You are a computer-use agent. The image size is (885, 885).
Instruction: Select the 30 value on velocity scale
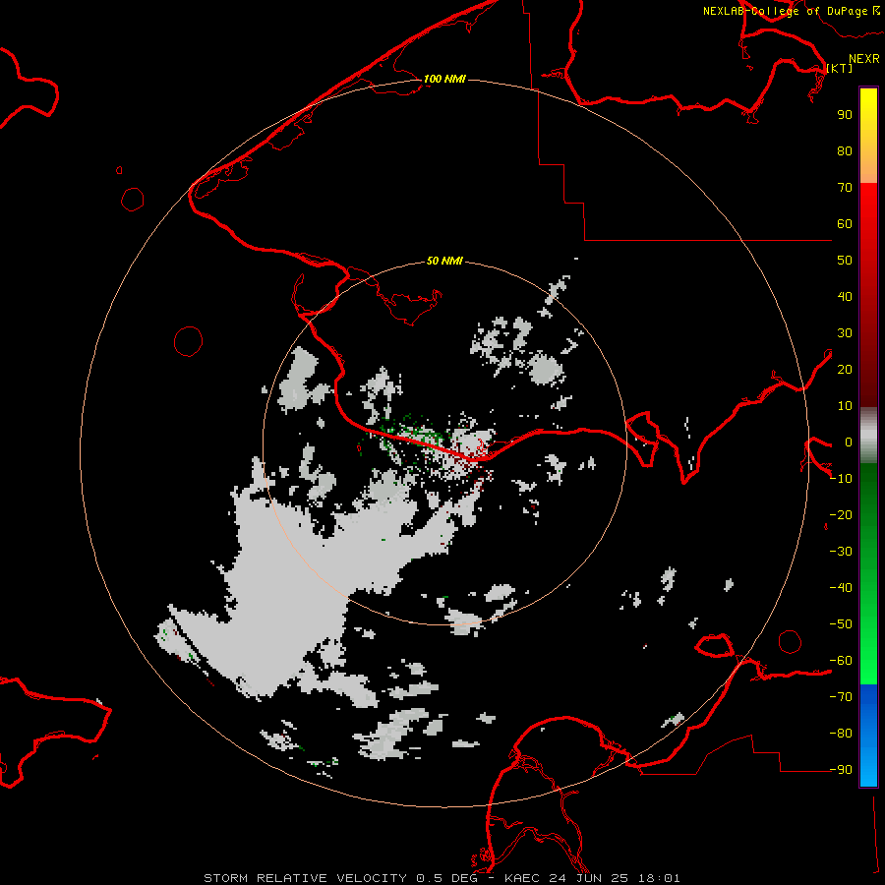point(845,333)
